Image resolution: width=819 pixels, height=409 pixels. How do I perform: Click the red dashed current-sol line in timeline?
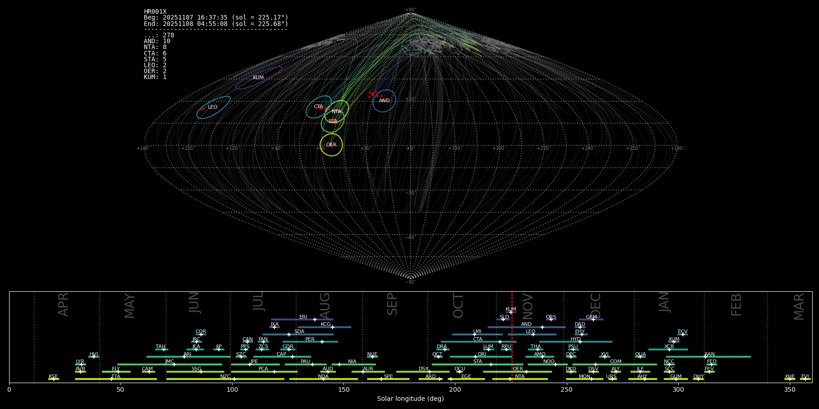click(x=512, y=337)
